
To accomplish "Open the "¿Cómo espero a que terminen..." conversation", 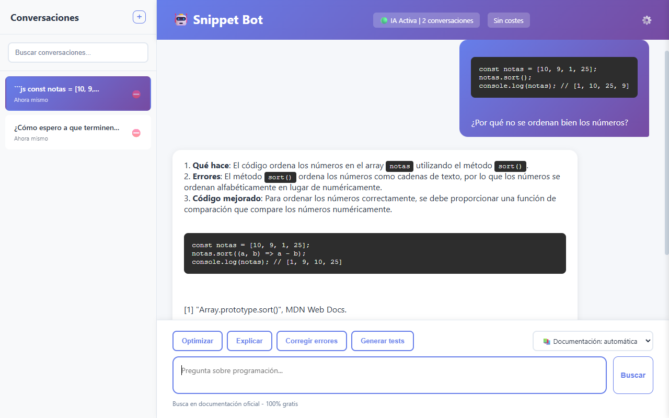I will click(78, 132).
